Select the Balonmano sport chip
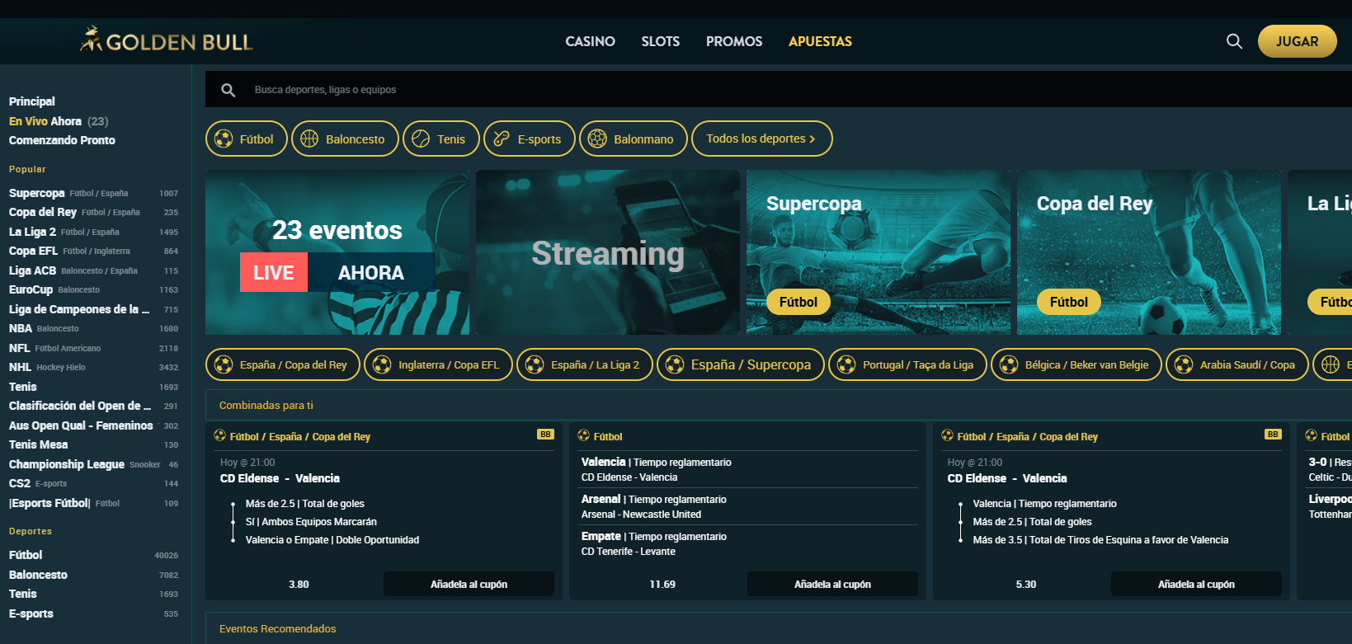This screenshot has height=644, width=1352. [x=634, y=139]
